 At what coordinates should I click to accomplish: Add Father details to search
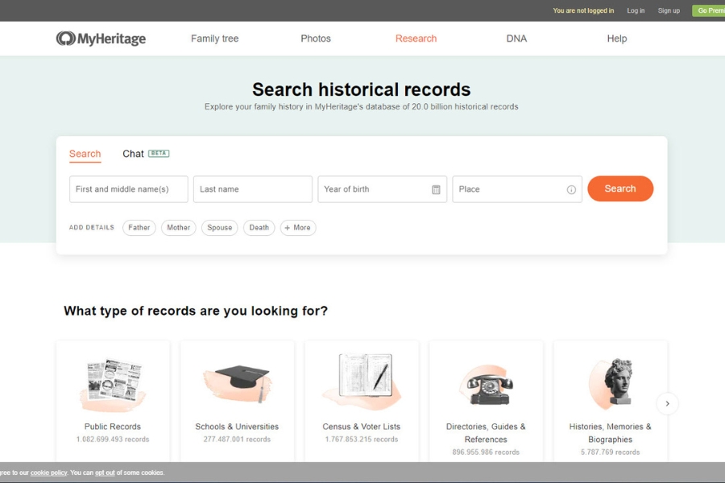click(139, 228)
